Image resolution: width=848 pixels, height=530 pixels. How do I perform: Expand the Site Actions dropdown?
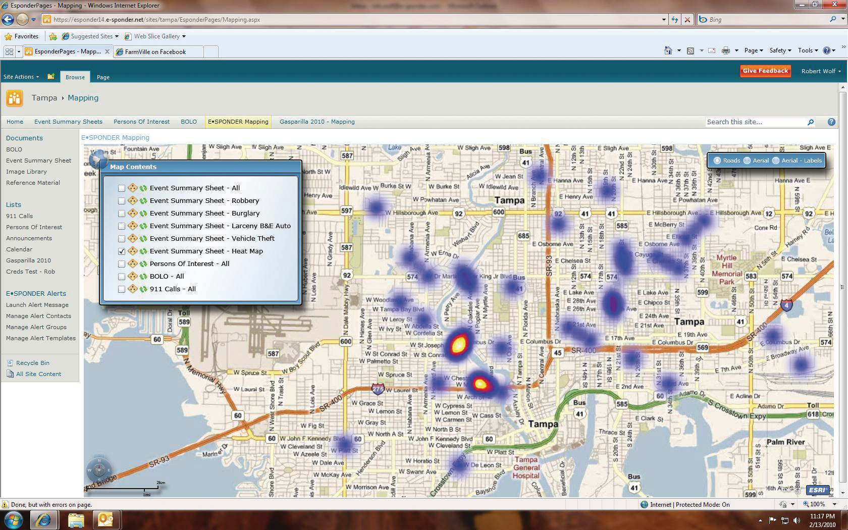pos(21,77)
